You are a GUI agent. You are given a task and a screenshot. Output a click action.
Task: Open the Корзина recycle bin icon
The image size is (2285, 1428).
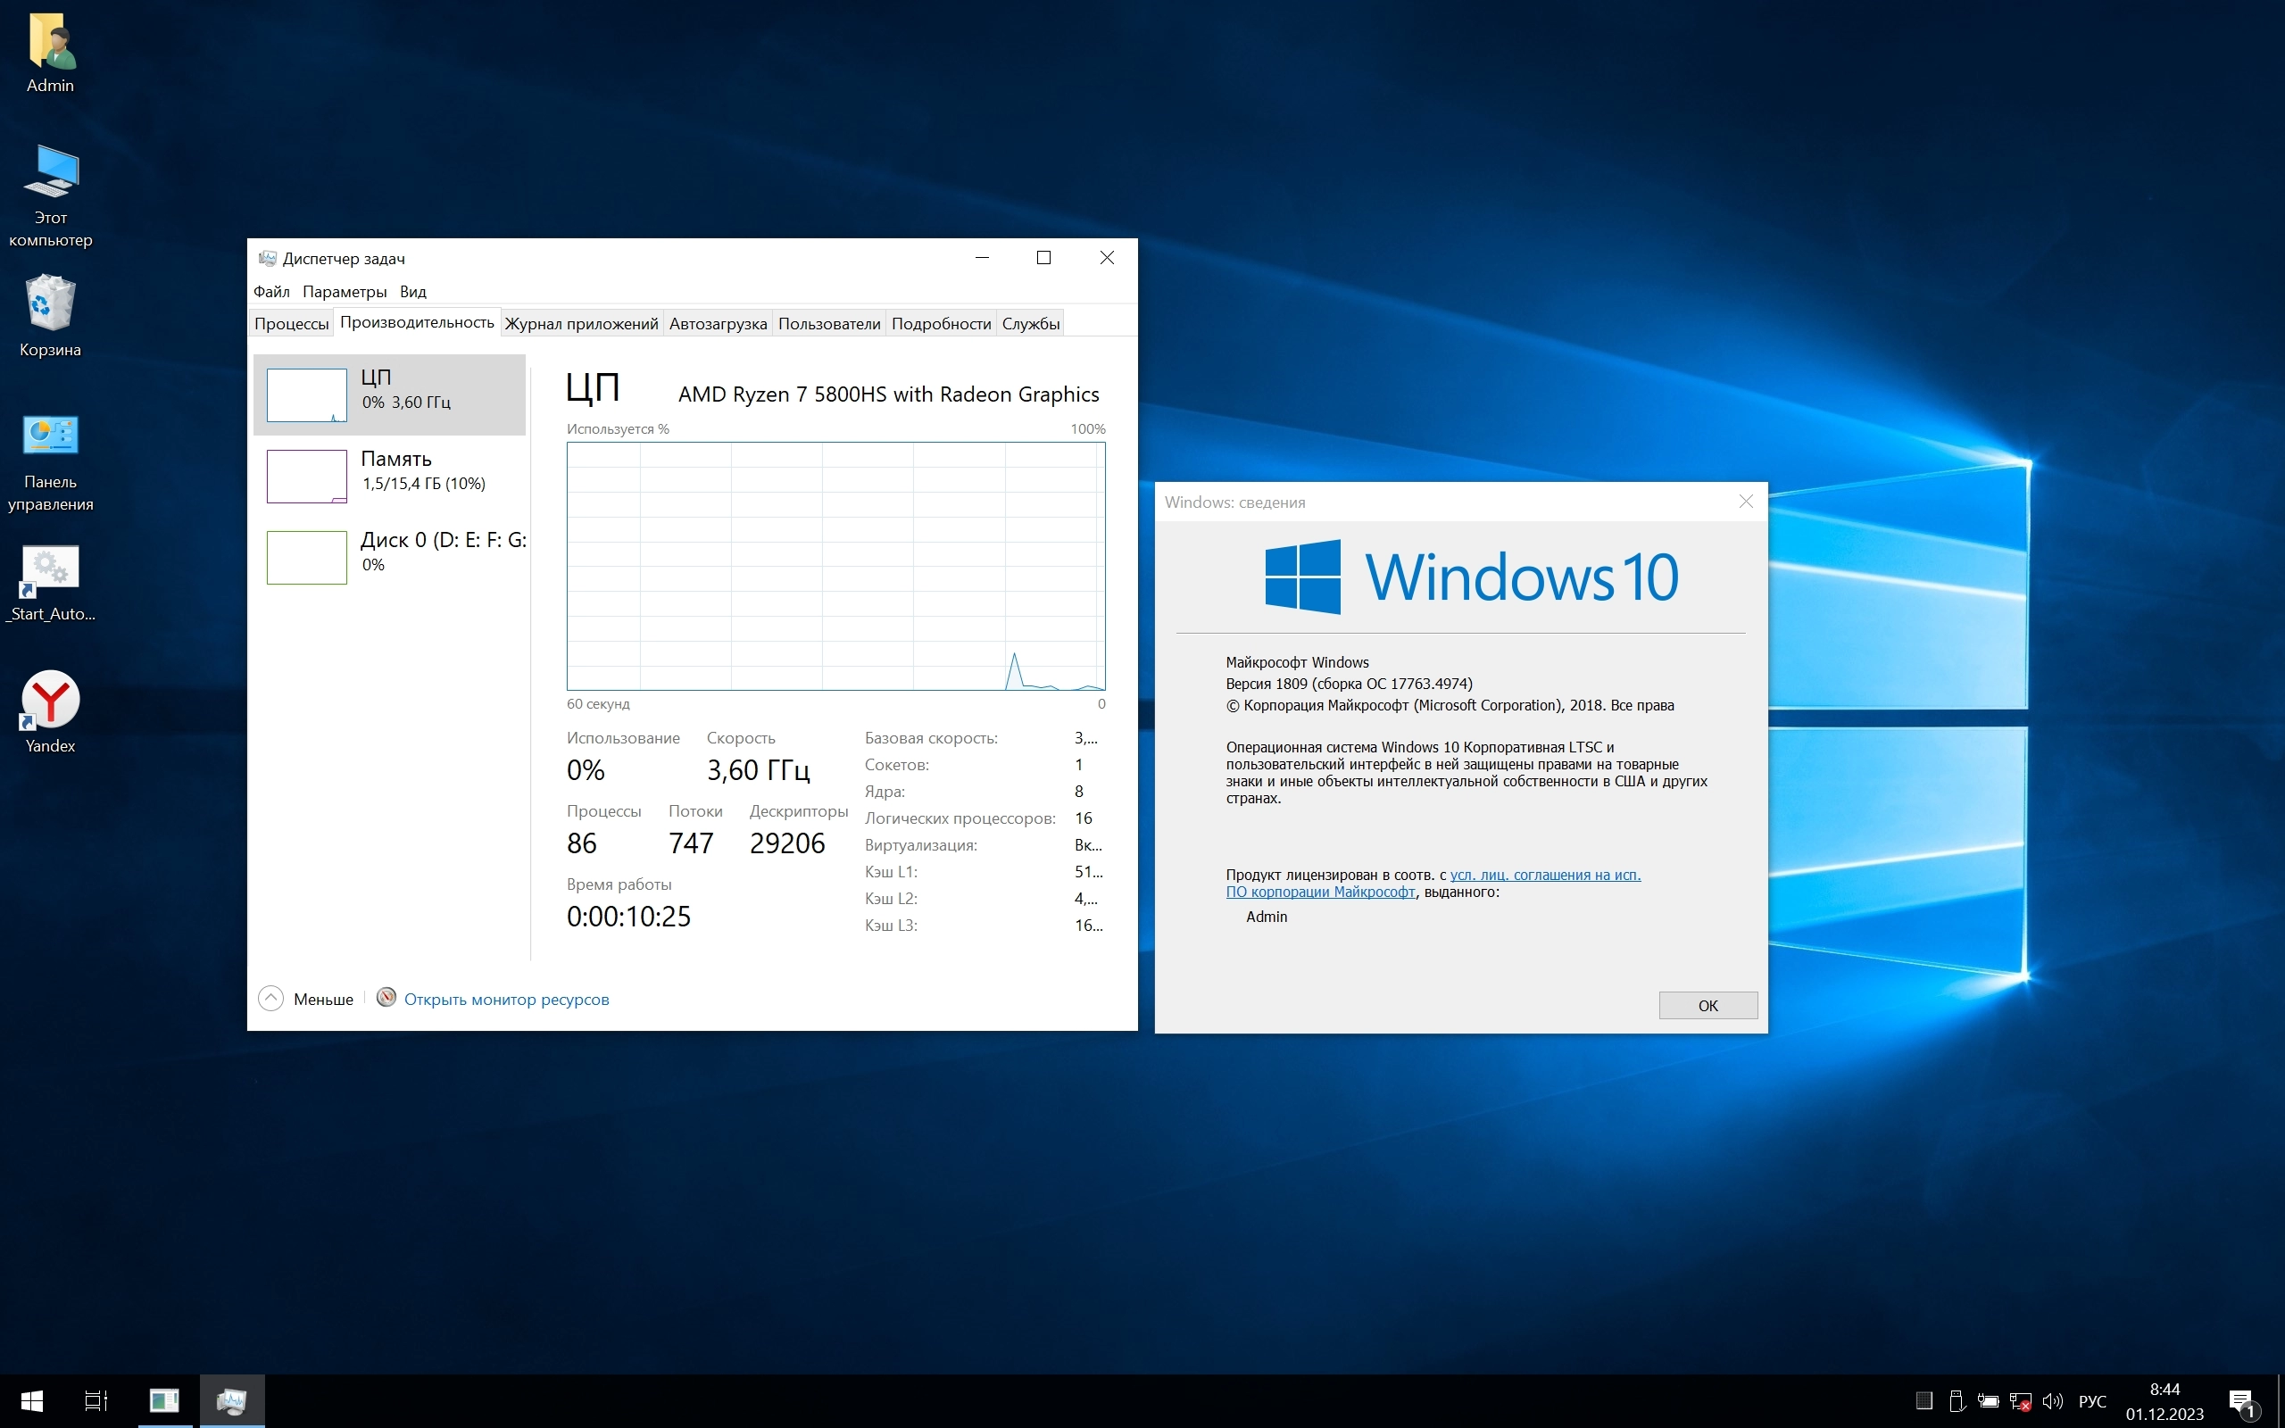pyautogui.click(x=50, y=304)
